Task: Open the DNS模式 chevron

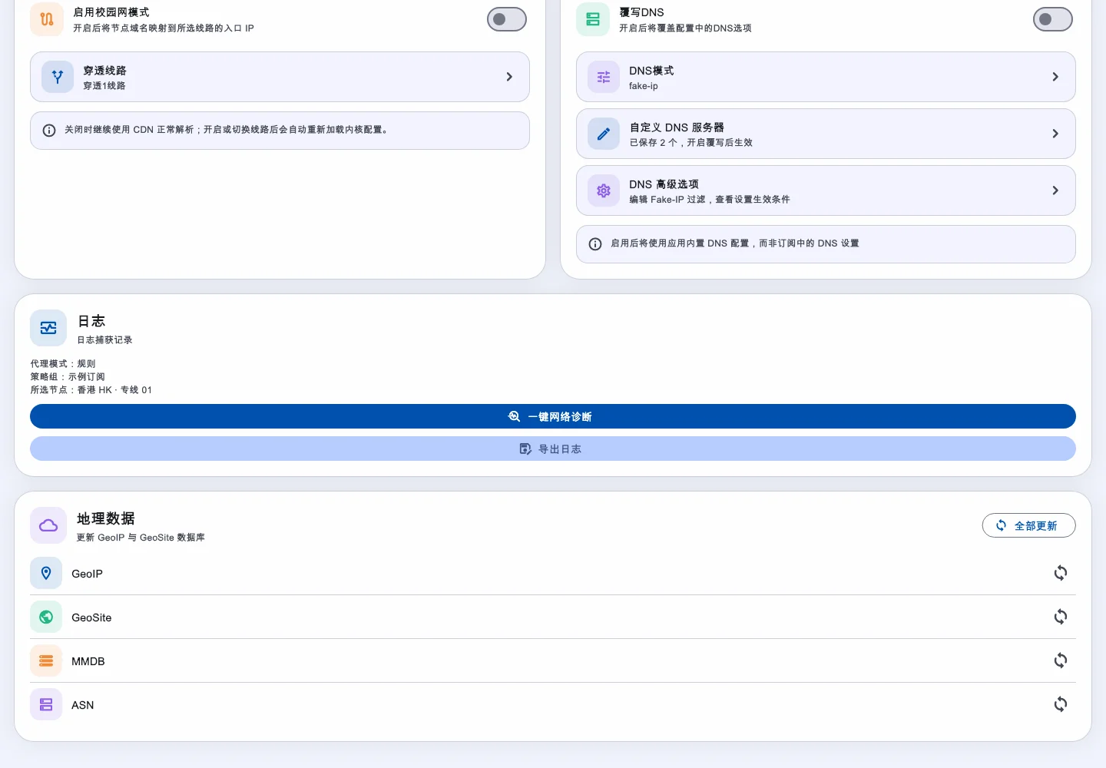Action: (1055, 77)
